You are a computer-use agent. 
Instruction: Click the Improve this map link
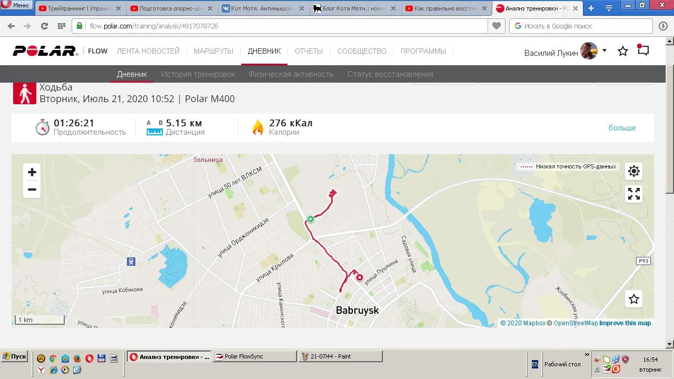point(625,323)
